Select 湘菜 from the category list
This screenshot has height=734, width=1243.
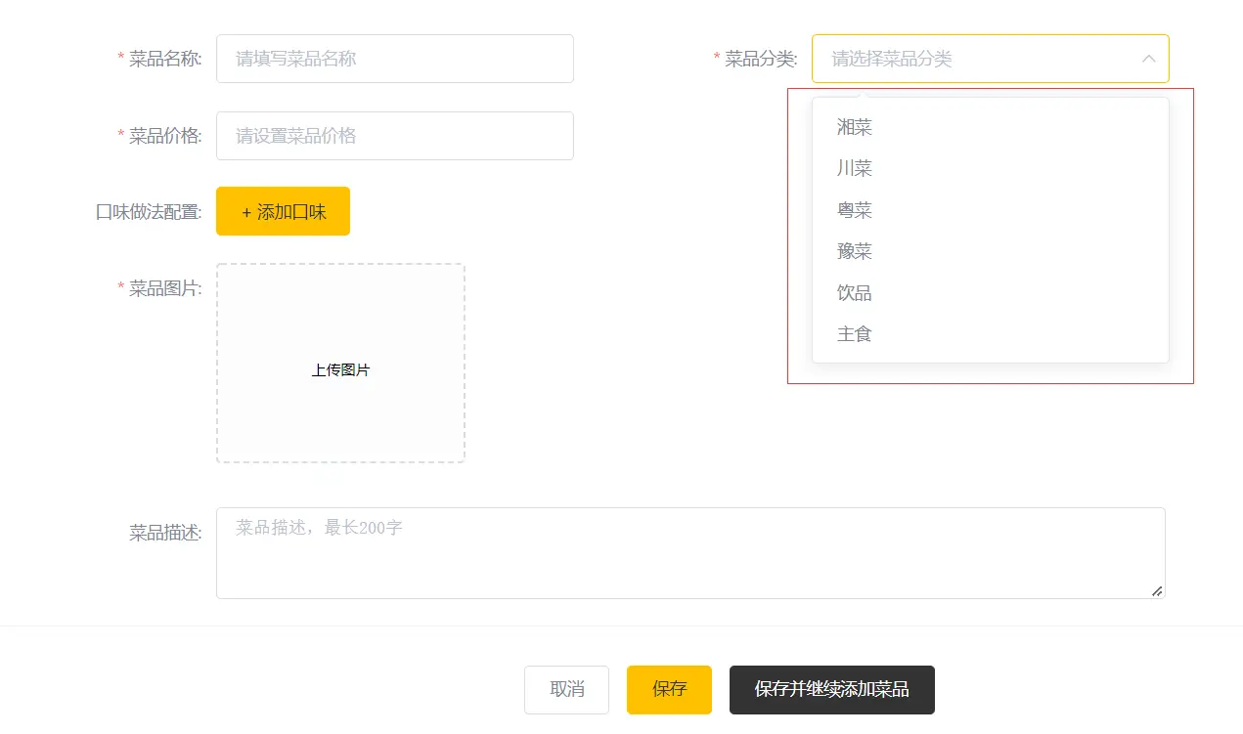pyautogui.click(x=990, y=127)
